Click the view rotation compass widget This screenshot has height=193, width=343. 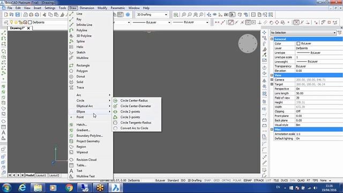[248, 43]
